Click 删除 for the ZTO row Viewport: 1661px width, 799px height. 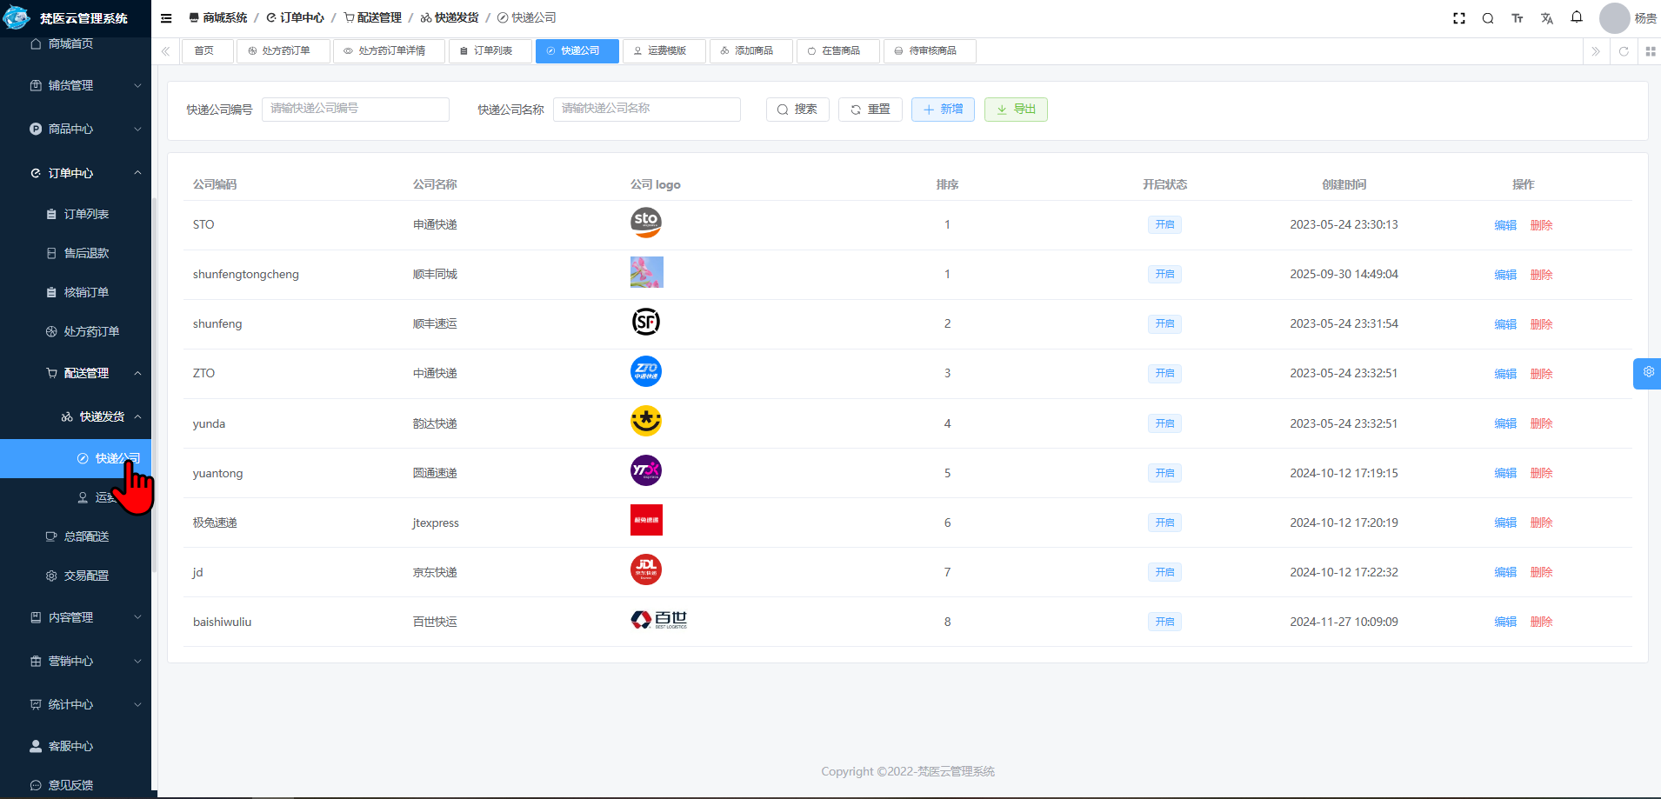click(x=1541, y=374)
